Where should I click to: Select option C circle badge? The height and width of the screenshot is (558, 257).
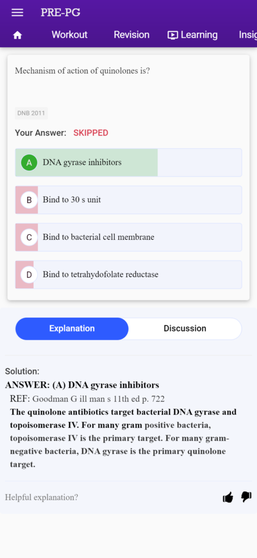click(x=29, y=238)
